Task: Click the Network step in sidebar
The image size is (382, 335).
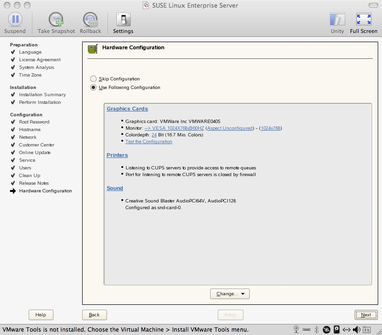Action: (28, 137)
